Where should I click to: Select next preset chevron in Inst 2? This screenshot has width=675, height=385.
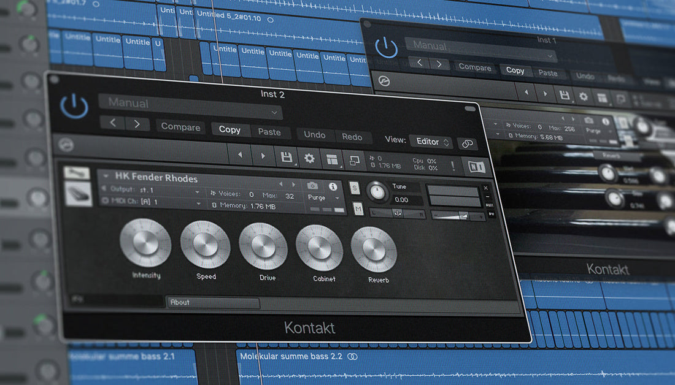pos(137,124)
